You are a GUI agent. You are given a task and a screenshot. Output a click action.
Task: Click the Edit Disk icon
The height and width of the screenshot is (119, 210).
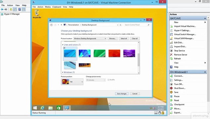[171, 43]
